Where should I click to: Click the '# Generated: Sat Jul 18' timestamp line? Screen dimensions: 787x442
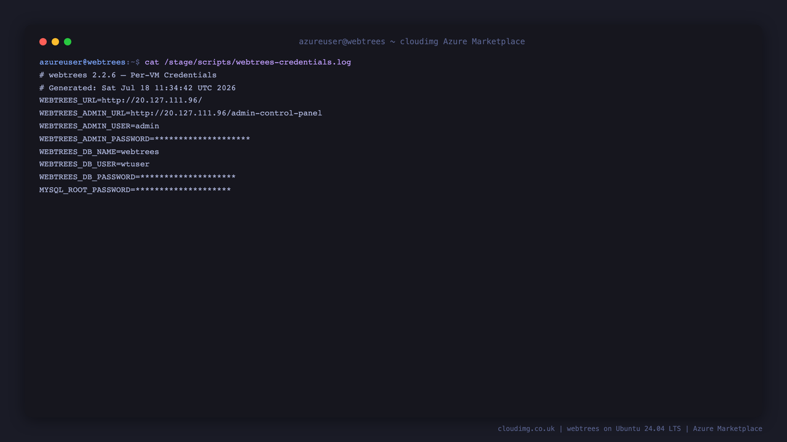click(x=138, y=88)
